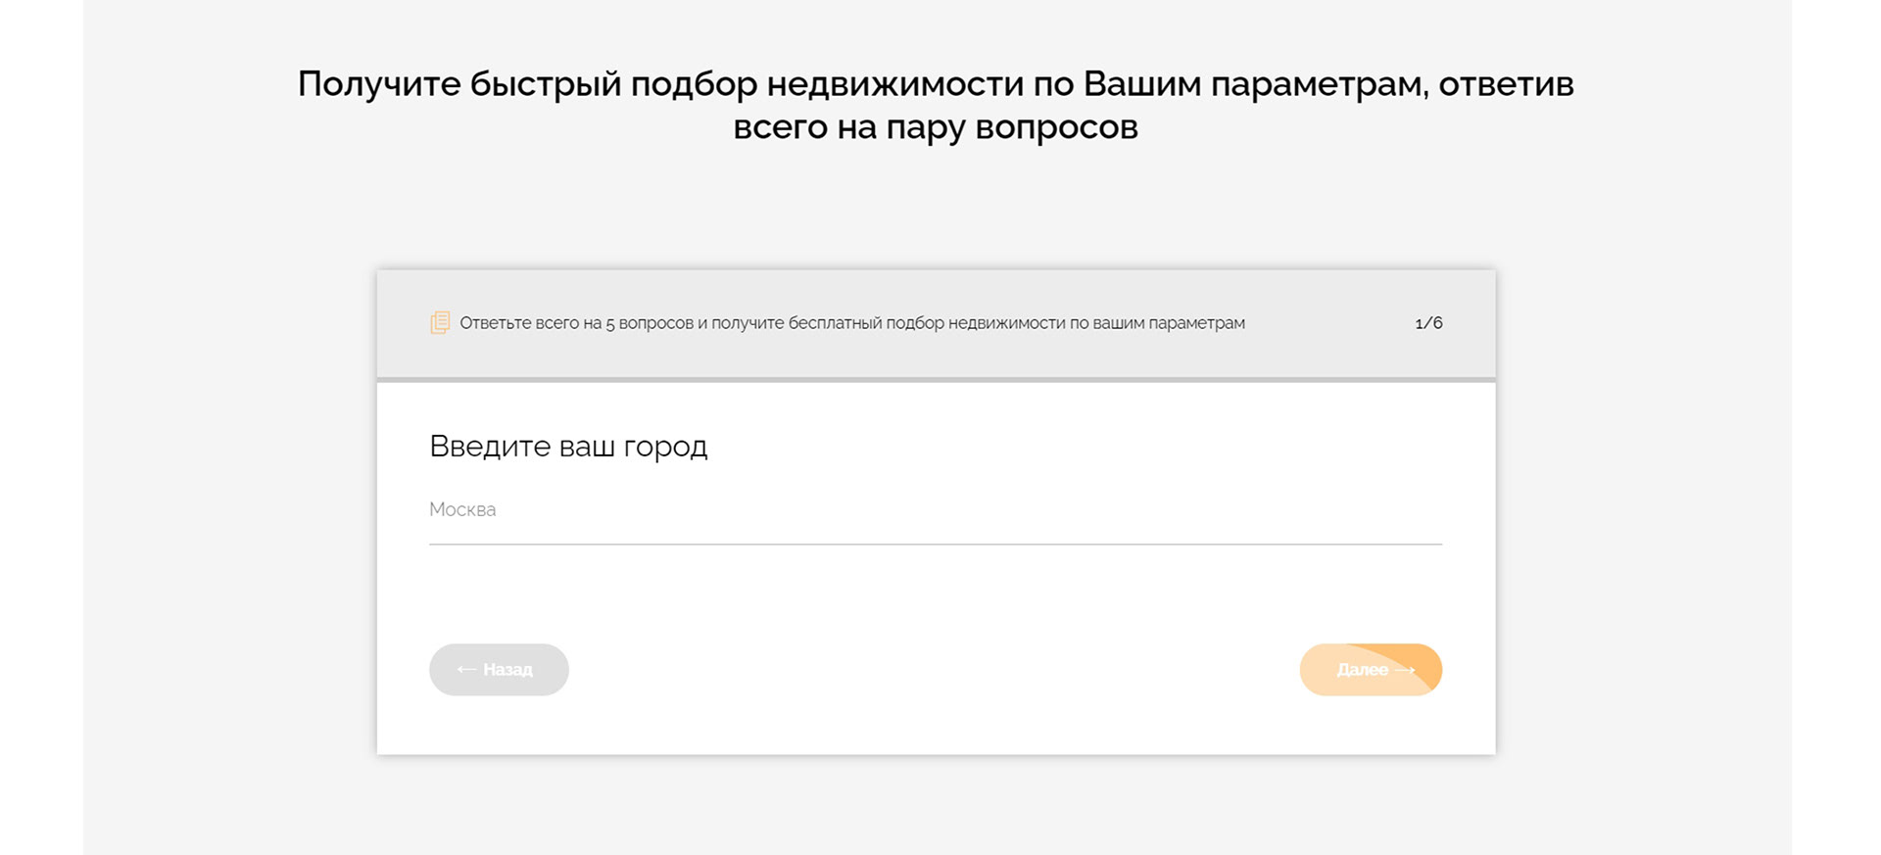This screenshot has width=1881, height=855.
Task: Click the 'Получите быстрый подбор недвижимости' heading line
Action: tap(935, 84)
